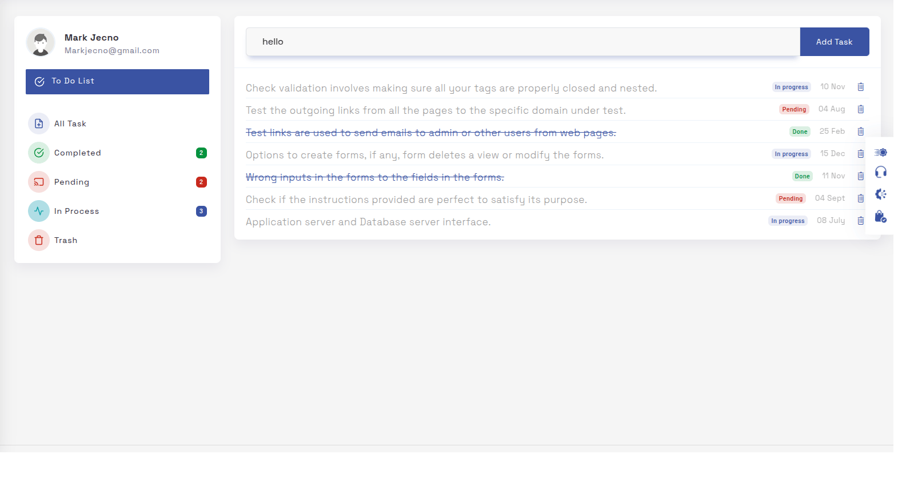
Task: Remove the 15 Dec forms task
Action: [860, 154]
